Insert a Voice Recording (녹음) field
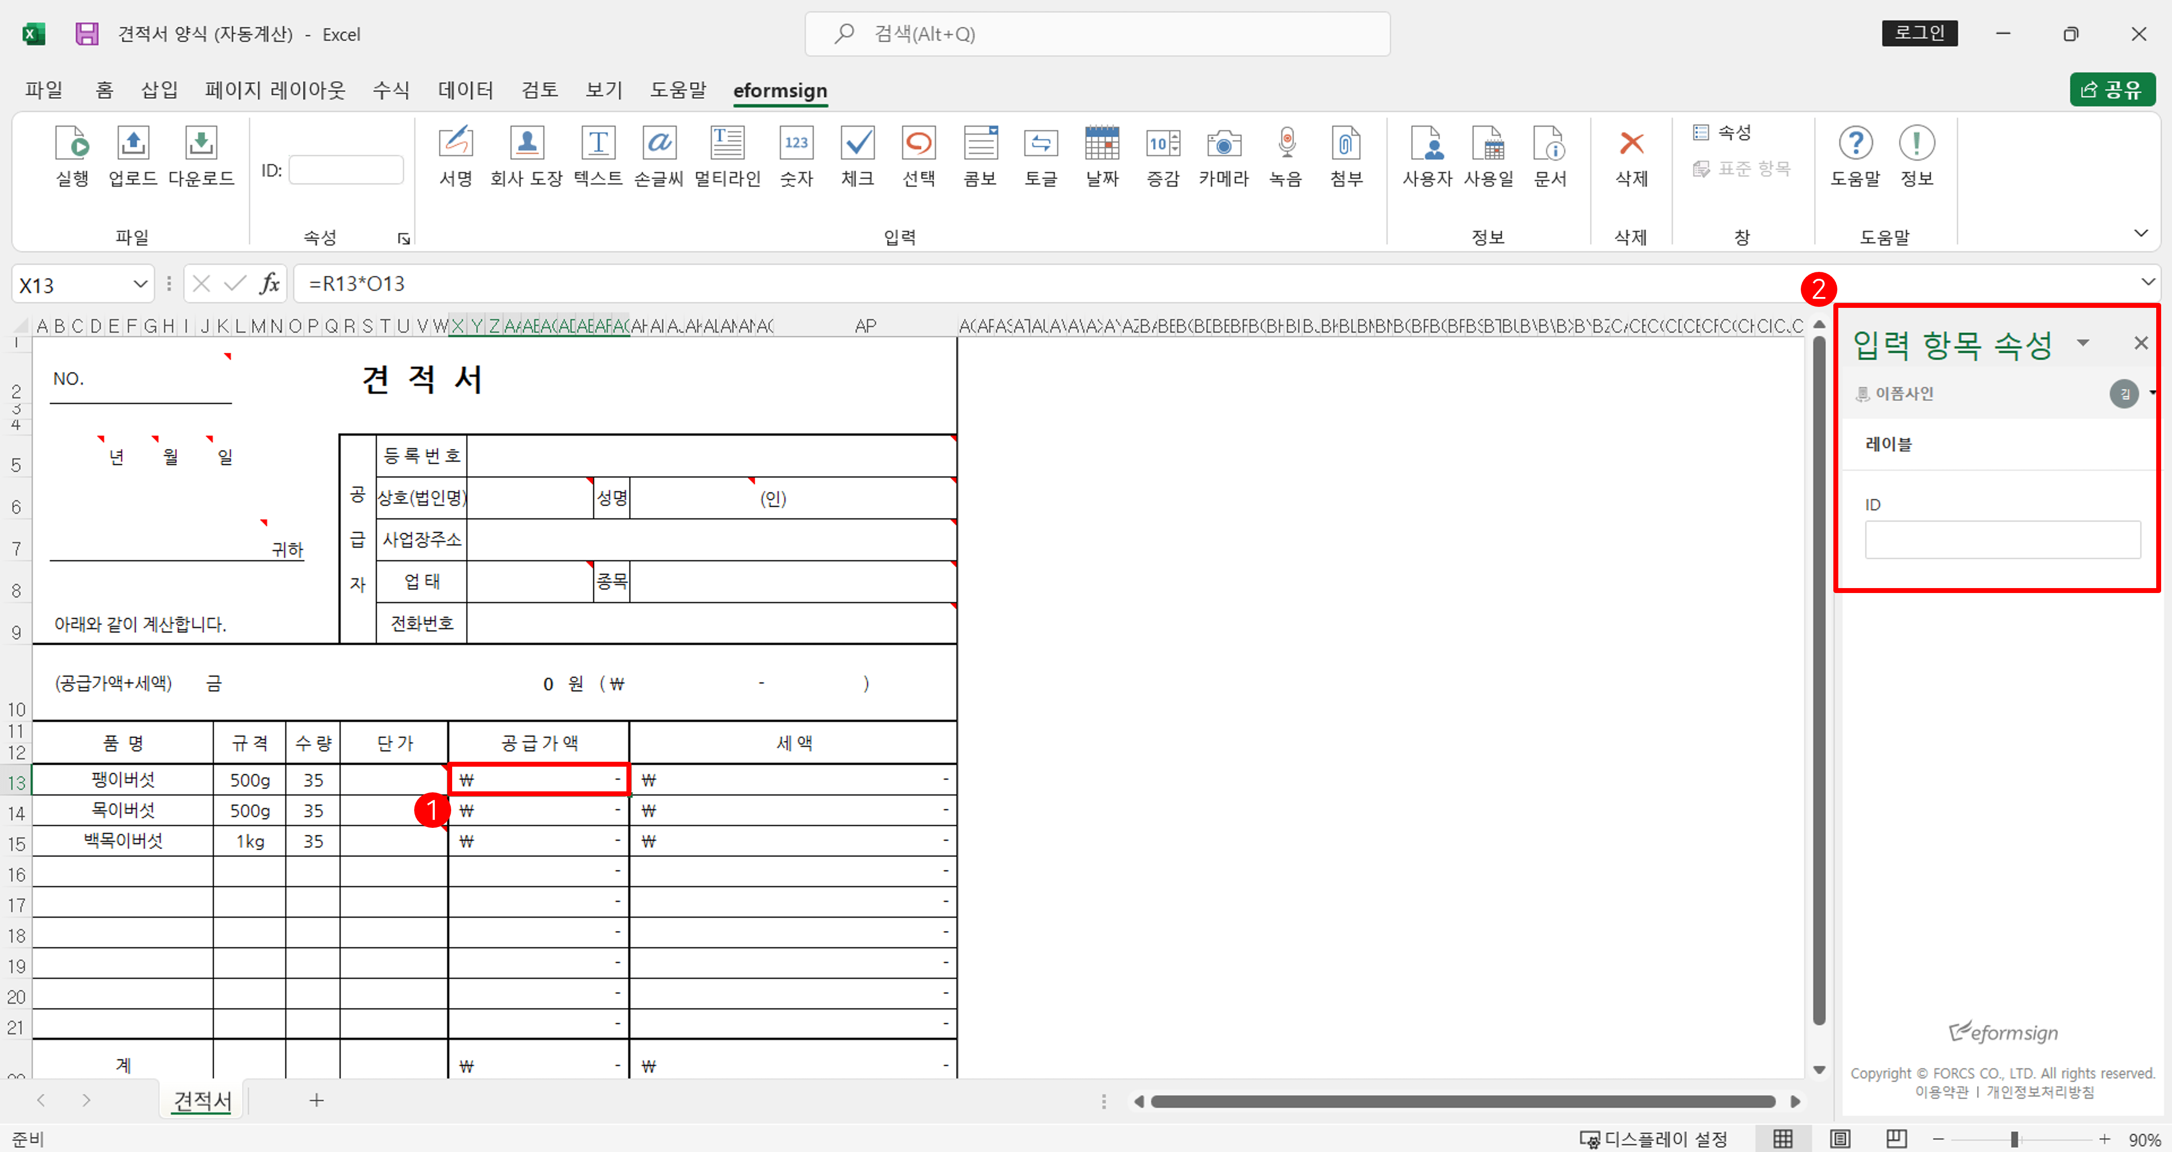This screenshot has width=2172, height=1152. click(x=1286, y=156)
